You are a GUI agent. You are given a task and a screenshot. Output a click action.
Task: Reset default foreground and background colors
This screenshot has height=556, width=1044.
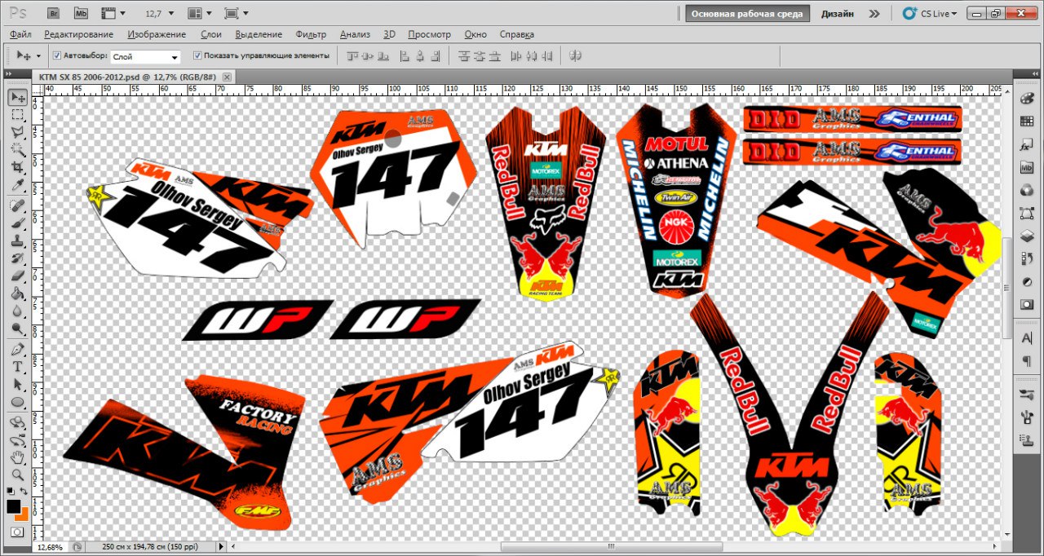10,492
